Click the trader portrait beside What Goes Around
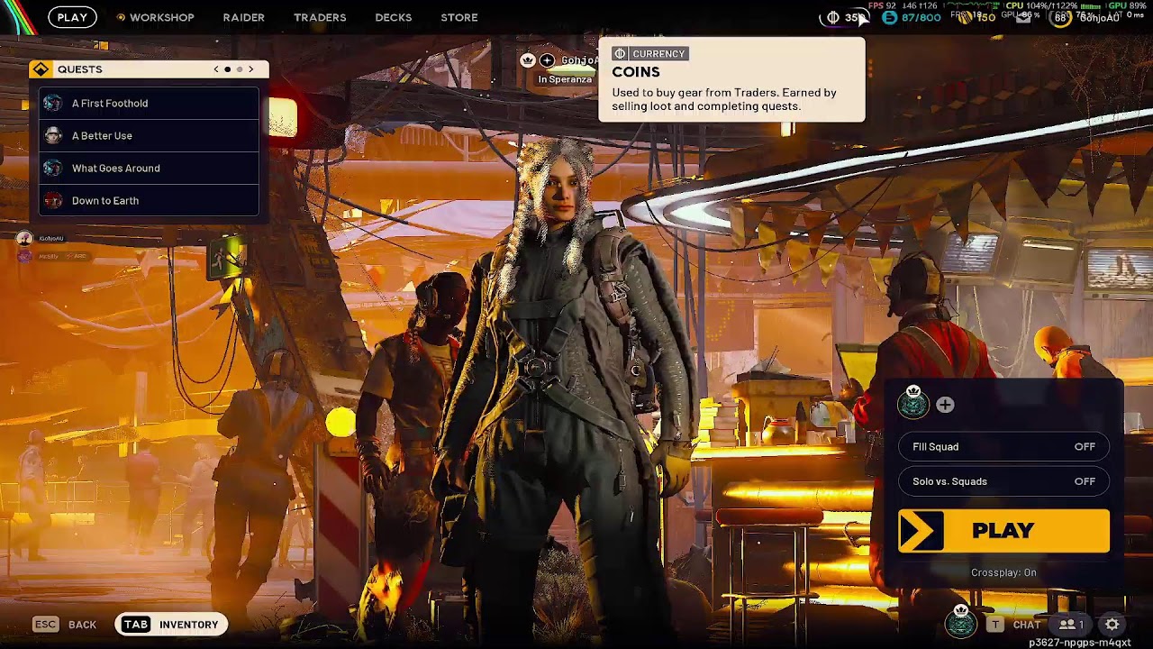1153x649 pixels. pyautogui.click(x=53, y=168)
